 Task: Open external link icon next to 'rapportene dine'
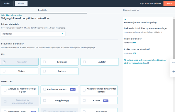[x=148, y=63]
